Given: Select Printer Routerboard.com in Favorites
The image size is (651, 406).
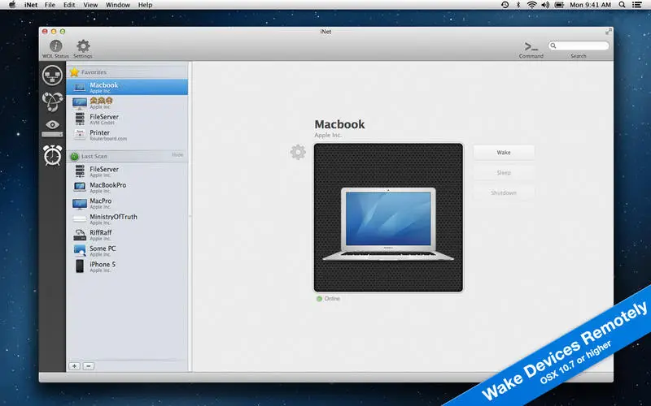Looking at the screenshot, I should [127, 135].
